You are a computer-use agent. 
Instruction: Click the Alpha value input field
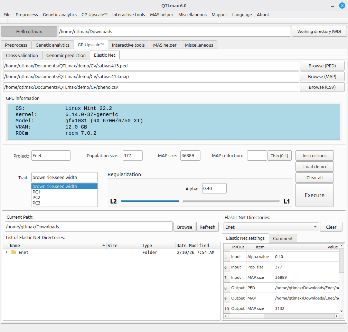214,189
